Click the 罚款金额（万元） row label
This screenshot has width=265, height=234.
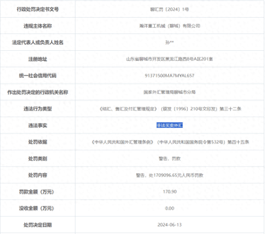[38, 192]
